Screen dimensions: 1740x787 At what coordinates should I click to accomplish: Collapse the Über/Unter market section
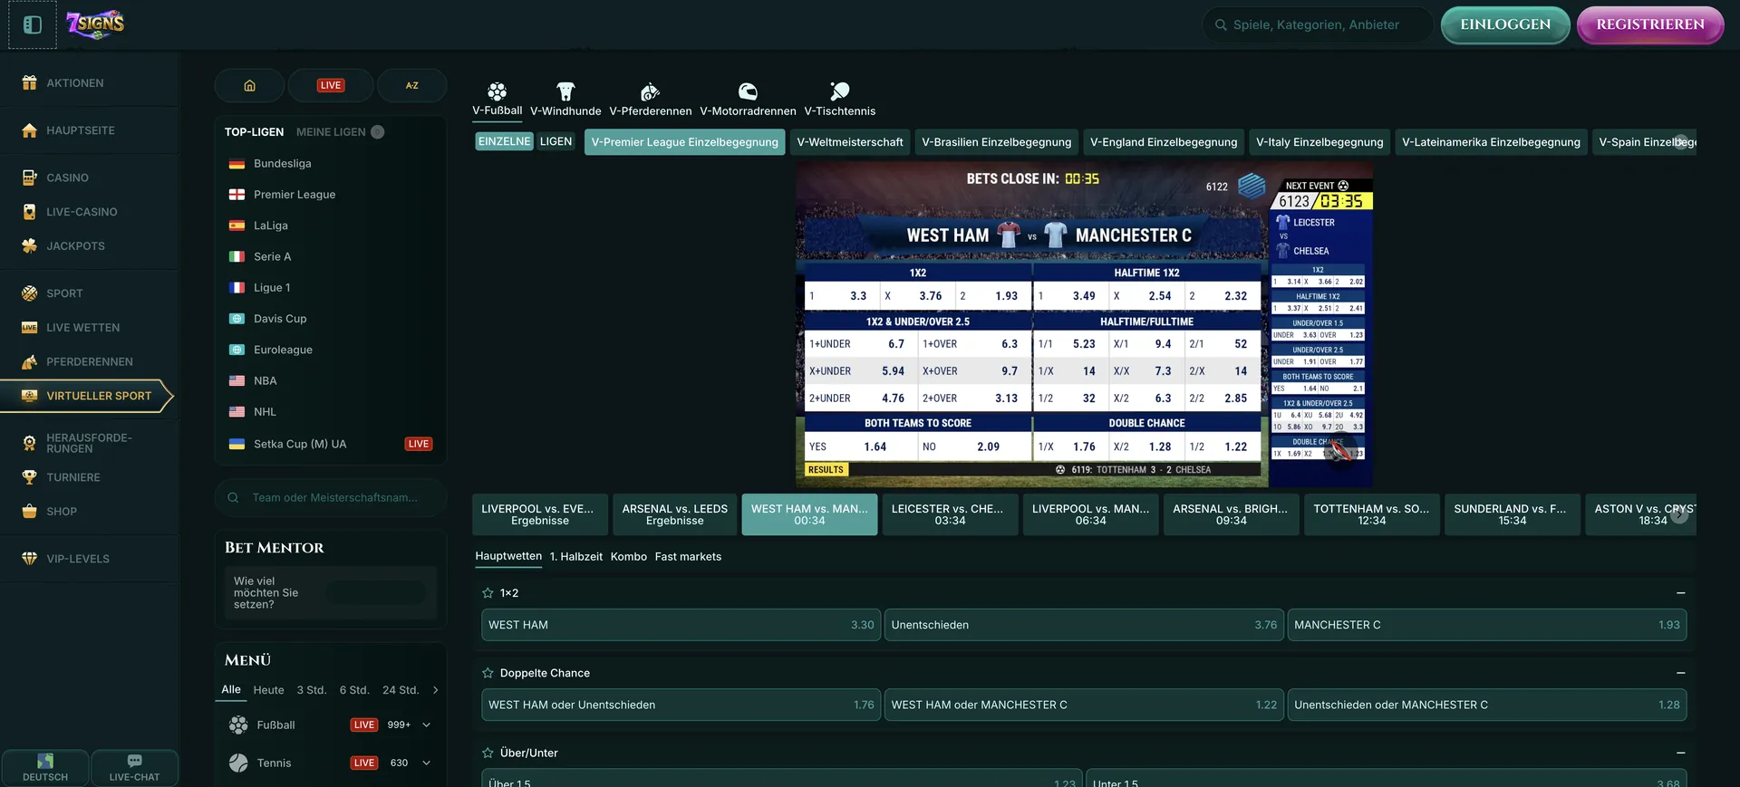(1681, 753)
